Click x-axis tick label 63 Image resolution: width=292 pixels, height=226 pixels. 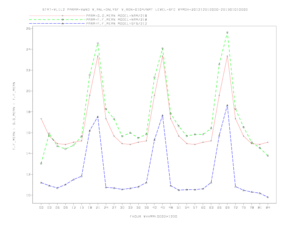tap(211, 208)
